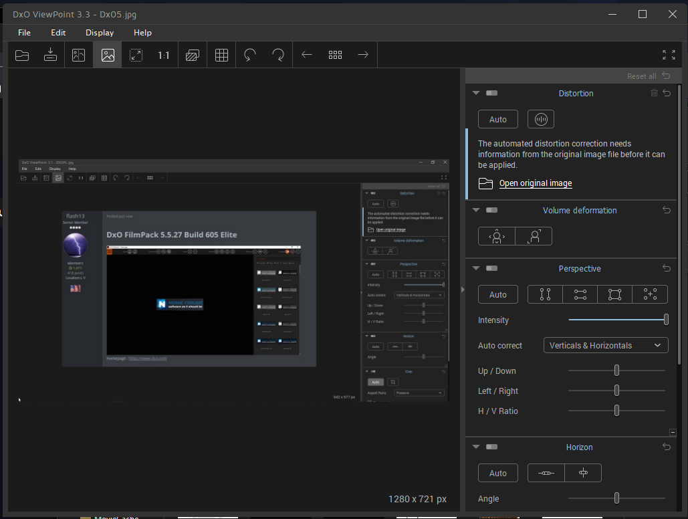Click the loaded image preview in viewer
This screenshot has height=519, width=688.
click(234, 281)
